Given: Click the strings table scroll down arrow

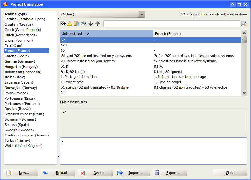Looking at the screenshot, I should (x=244, y=93).
